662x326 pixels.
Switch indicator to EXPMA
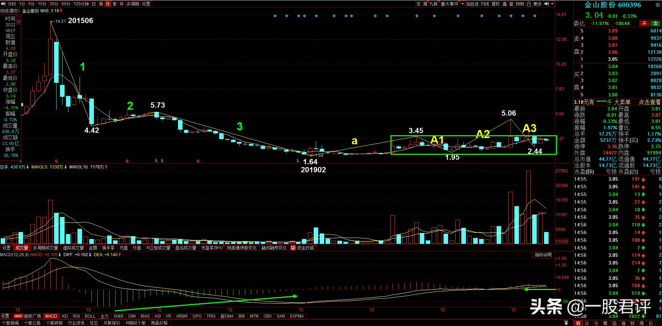click(x=297, y=316)
